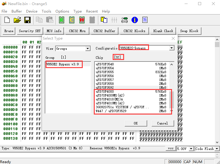The height and width of the screenshot is (164, 220).
Task: Click the CRC32 Mcu button
Action: (x=77, y=31)
